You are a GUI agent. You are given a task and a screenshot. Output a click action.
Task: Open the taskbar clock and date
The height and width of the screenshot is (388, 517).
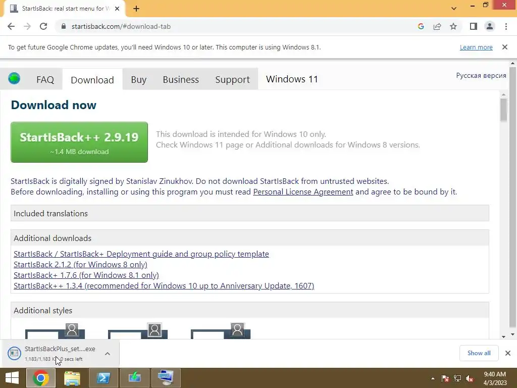[495, 378]
